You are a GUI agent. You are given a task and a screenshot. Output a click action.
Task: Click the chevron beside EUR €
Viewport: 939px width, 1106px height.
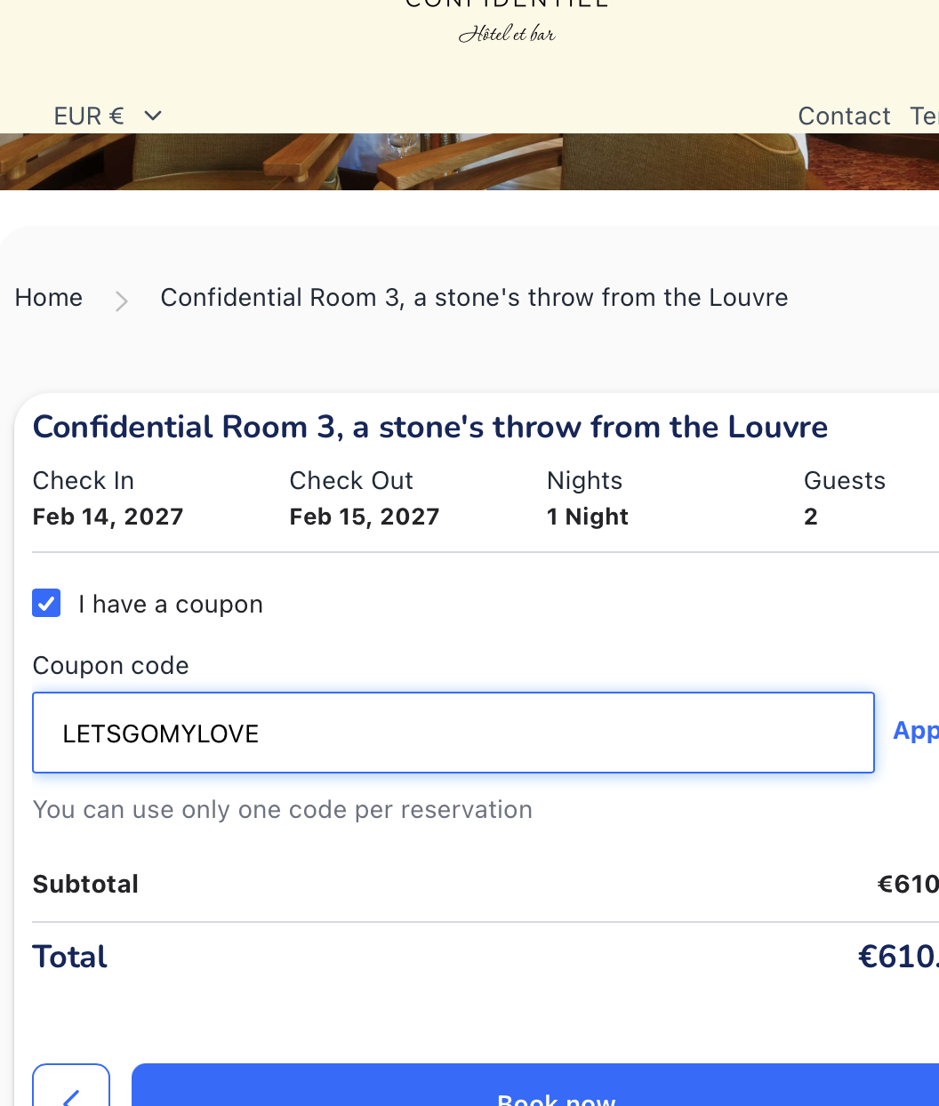(x=153, y=116)
